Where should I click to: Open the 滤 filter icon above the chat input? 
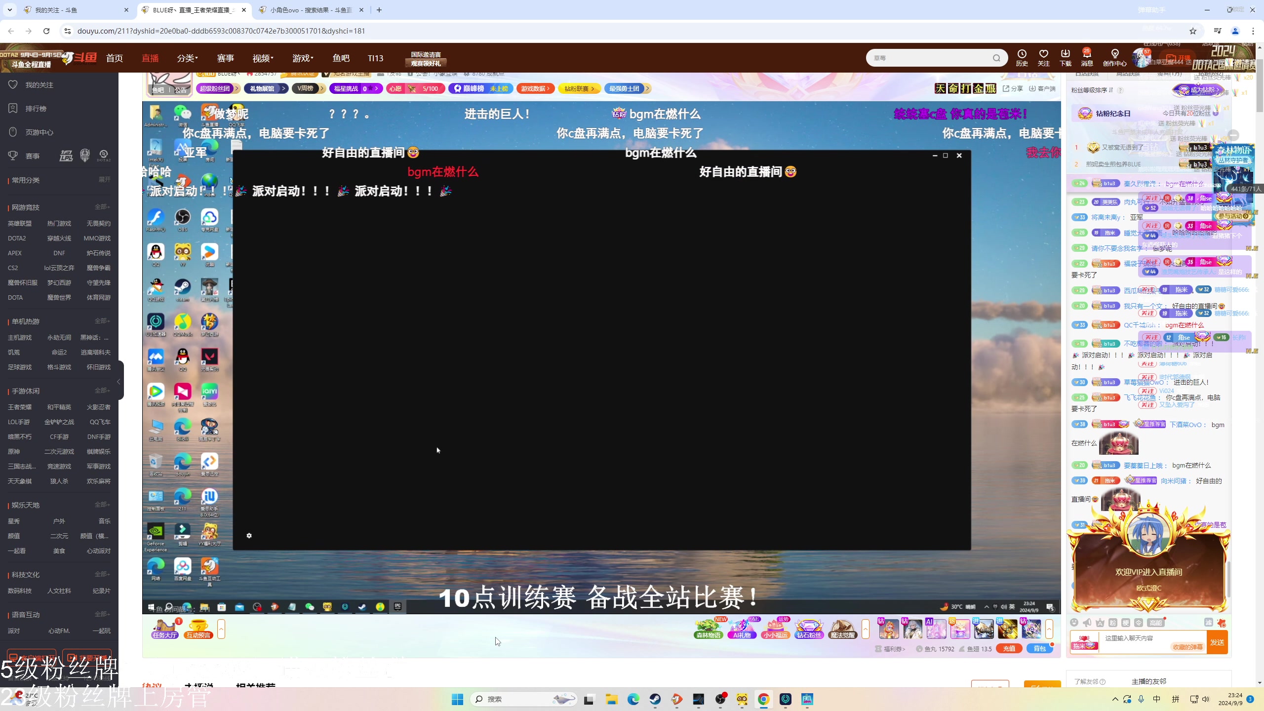click(x=1208, y=623)
